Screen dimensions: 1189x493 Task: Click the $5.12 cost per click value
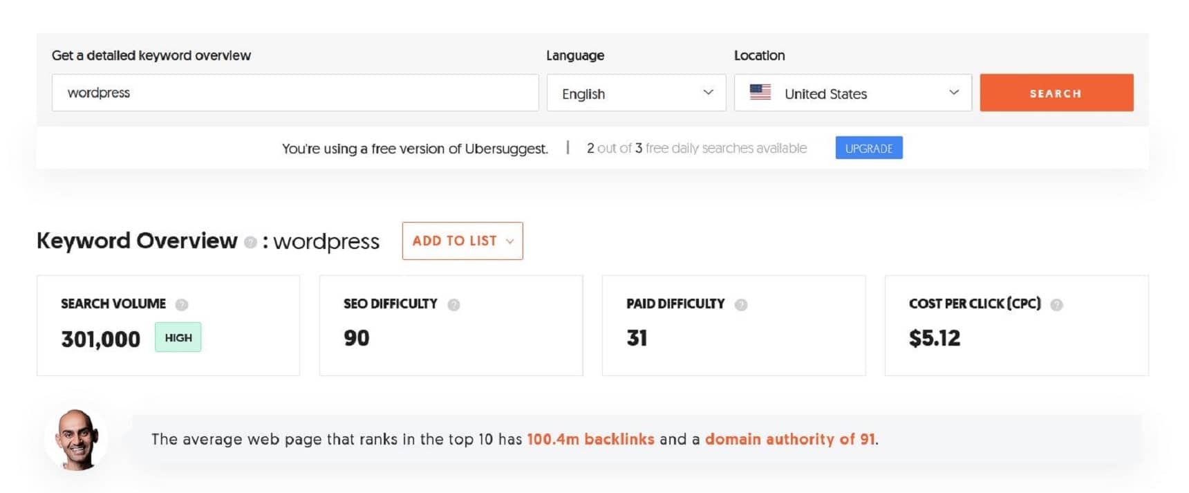[935, 338]
